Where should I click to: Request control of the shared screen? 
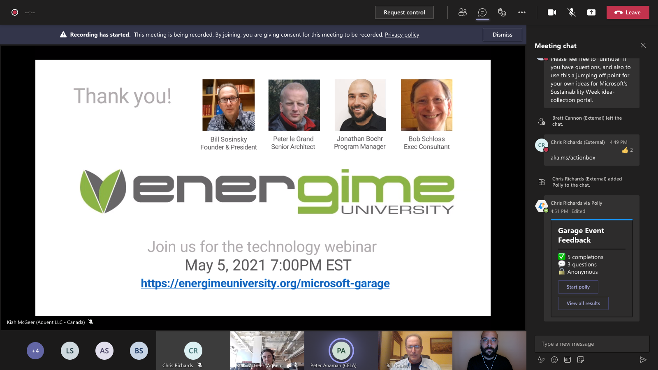[x=404, y=12]
